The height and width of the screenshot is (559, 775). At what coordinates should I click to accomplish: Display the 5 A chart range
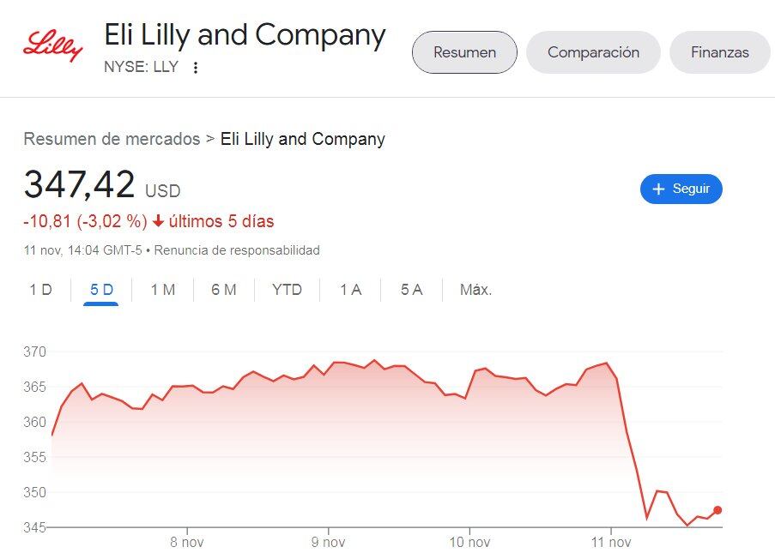coord(411,290)
